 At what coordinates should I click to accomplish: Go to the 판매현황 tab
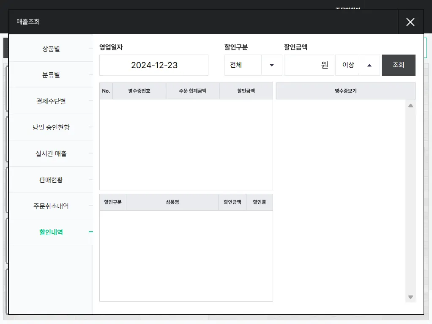click(x=51, y=180)
